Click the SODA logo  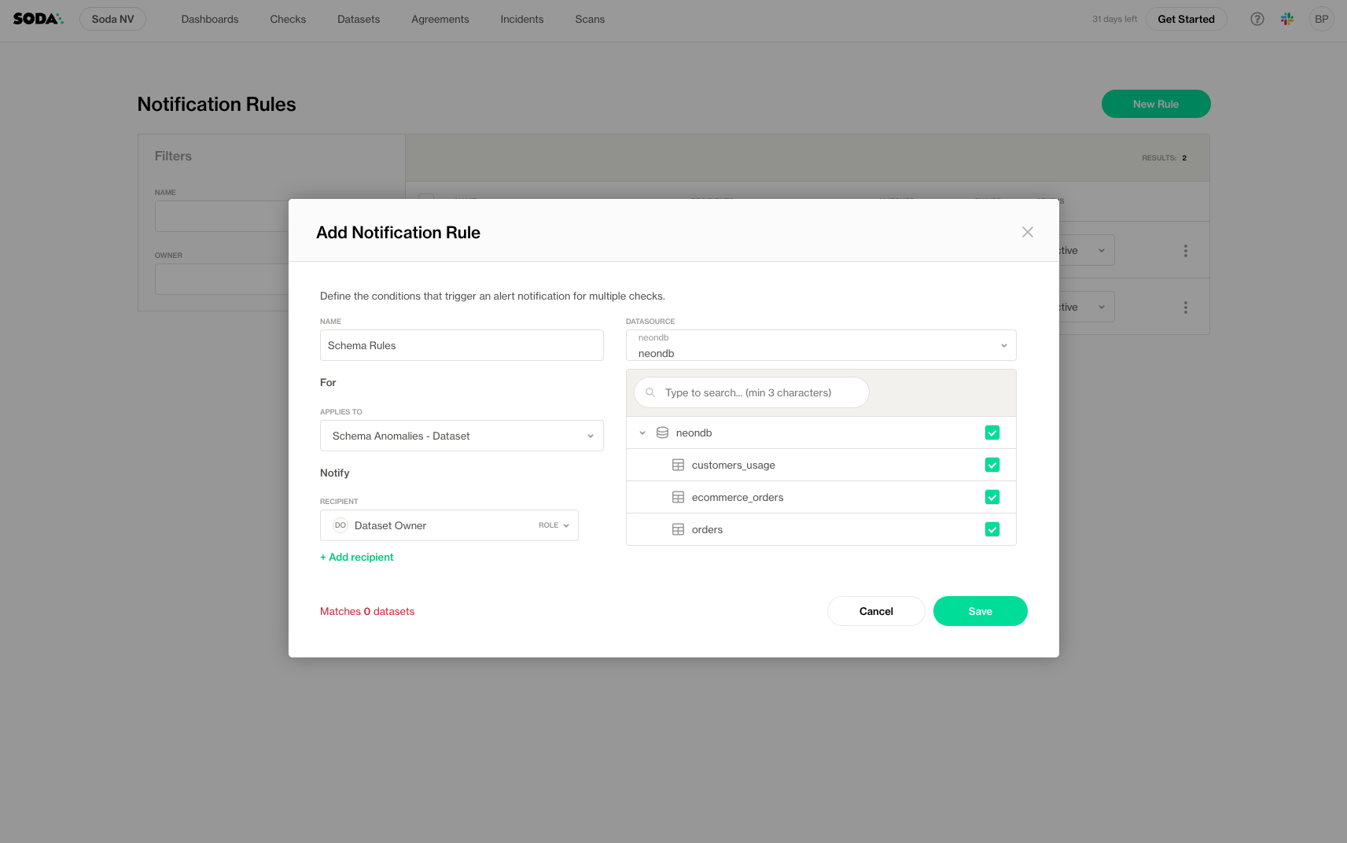tap(38, 19)
